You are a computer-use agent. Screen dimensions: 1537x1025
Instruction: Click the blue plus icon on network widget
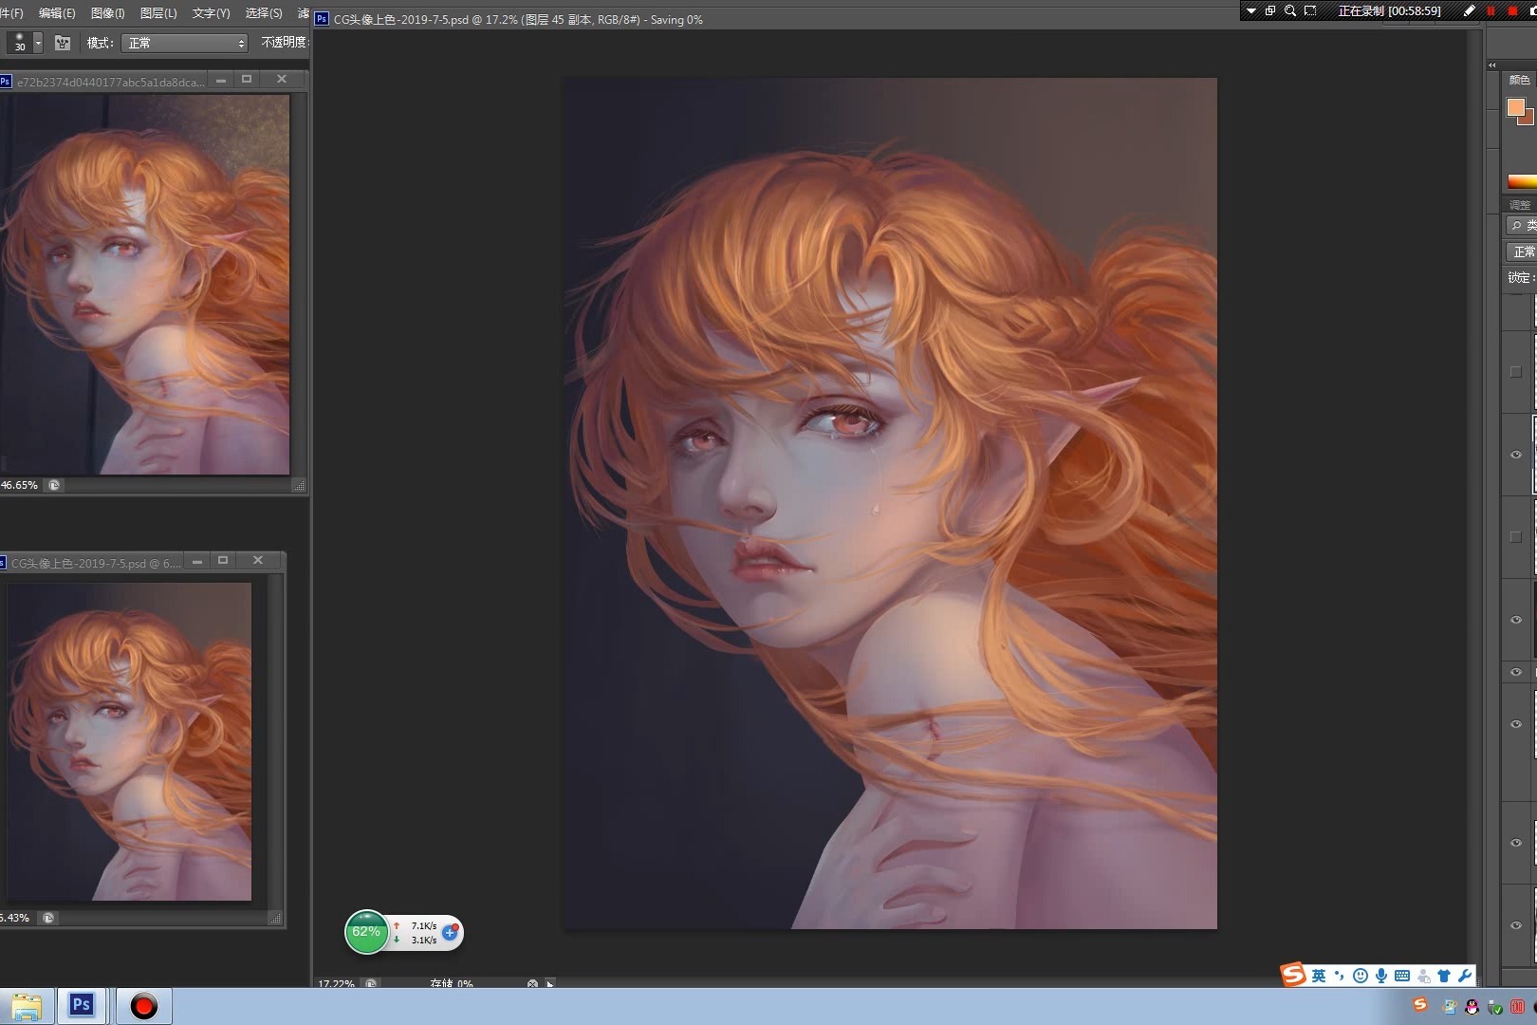(451, 932)
